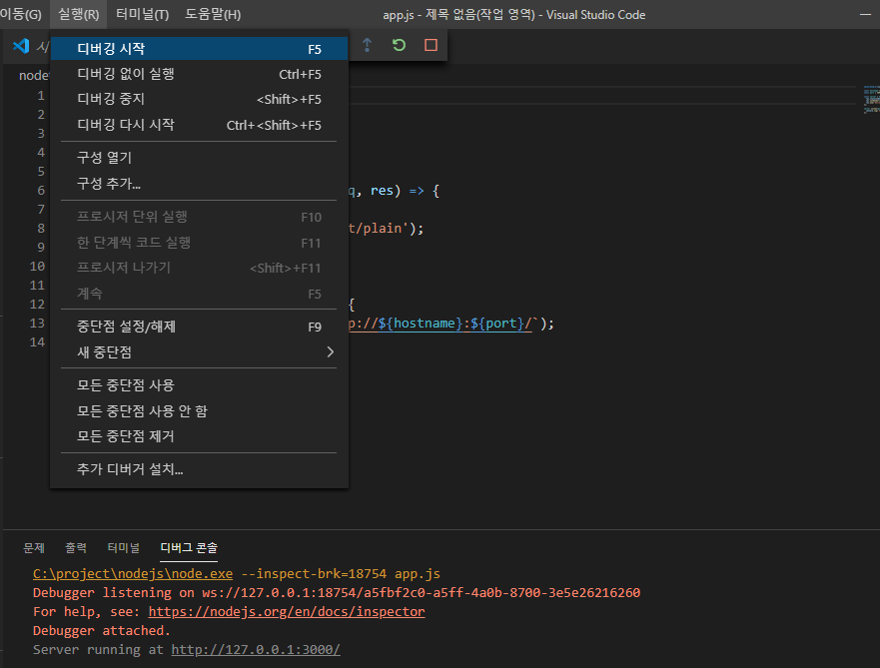
Task: Click line number 13 in gutter
Action: 37,324
